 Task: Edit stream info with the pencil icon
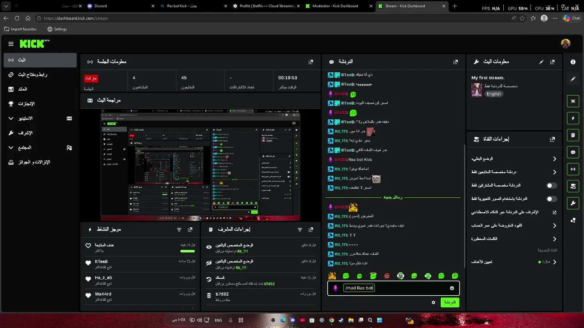[x=542, y=61]
